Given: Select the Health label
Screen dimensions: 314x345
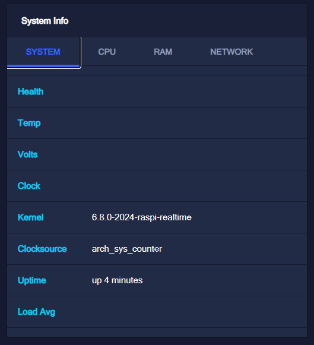Looking at the screenshot, I should coord(30,91).
